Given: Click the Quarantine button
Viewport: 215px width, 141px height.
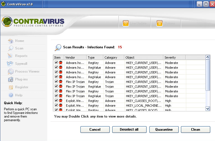Looking at the screenshot, I should [x=164, y=130].
